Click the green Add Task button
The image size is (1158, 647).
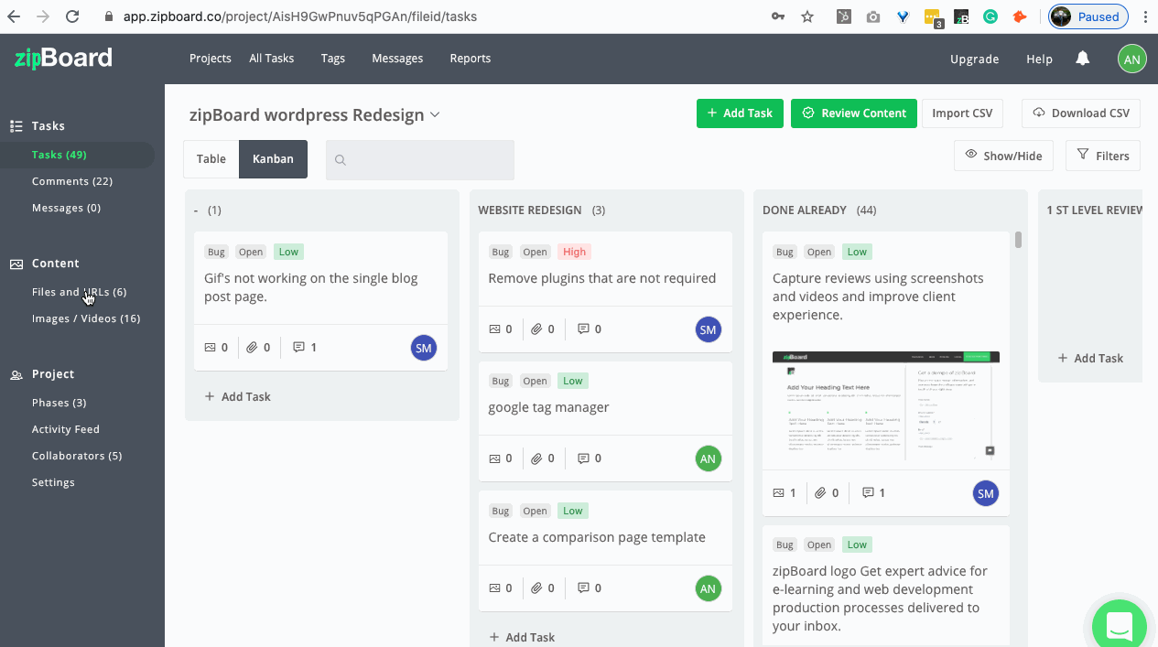pyautogui.click(x=740, y=113)
